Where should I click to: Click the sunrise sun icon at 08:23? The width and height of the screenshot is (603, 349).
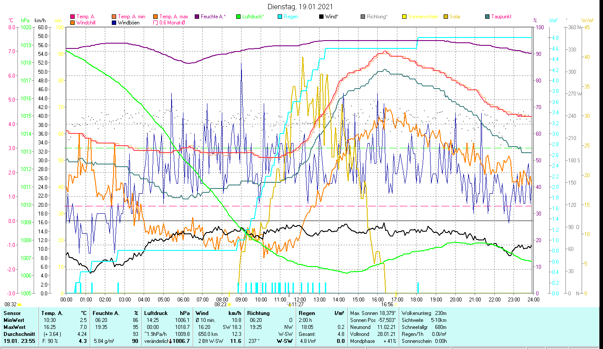[229, 305]
